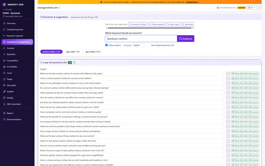Screen dimensions: 265x166
Task: Click plus for 'yoga versus weightlifting' question
Action: pyautogui.click(x=228, y=155)
